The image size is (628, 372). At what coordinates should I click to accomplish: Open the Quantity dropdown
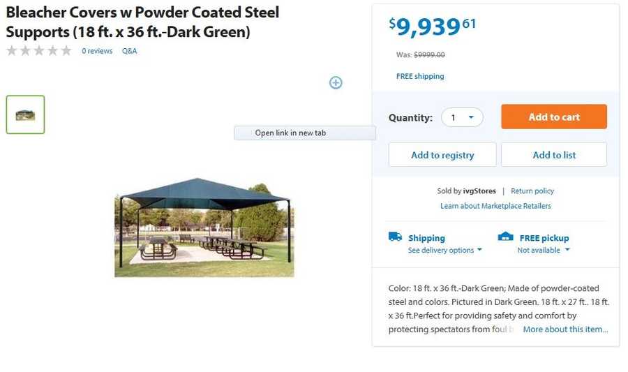tap(462, 117)
